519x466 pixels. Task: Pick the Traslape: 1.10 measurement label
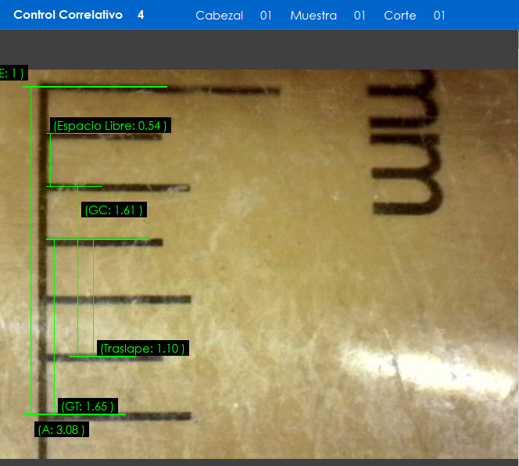tap(143, 349)
